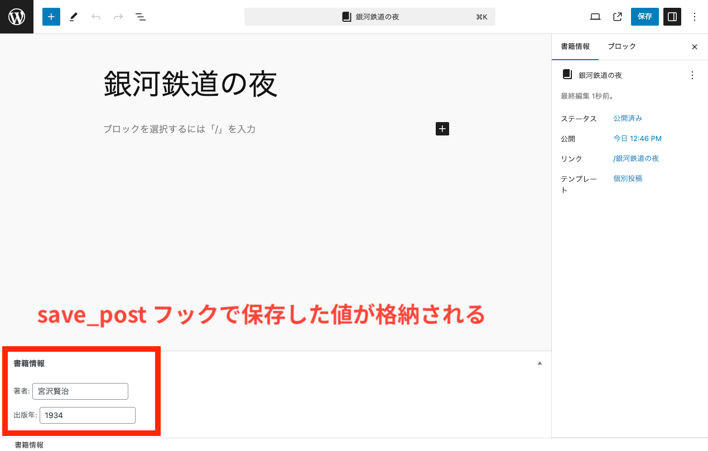Switch to the ブロック sidebar tab
Viewport: 708px width, 451px height.
coord(622,47)
